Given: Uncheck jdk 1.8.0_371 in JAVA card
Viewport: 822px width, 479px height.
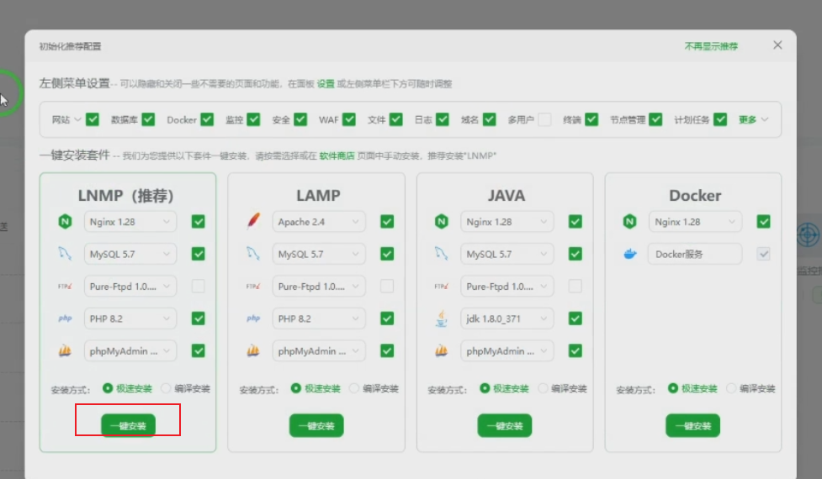Looking at the screenshot, I should [x=575, y=318].
